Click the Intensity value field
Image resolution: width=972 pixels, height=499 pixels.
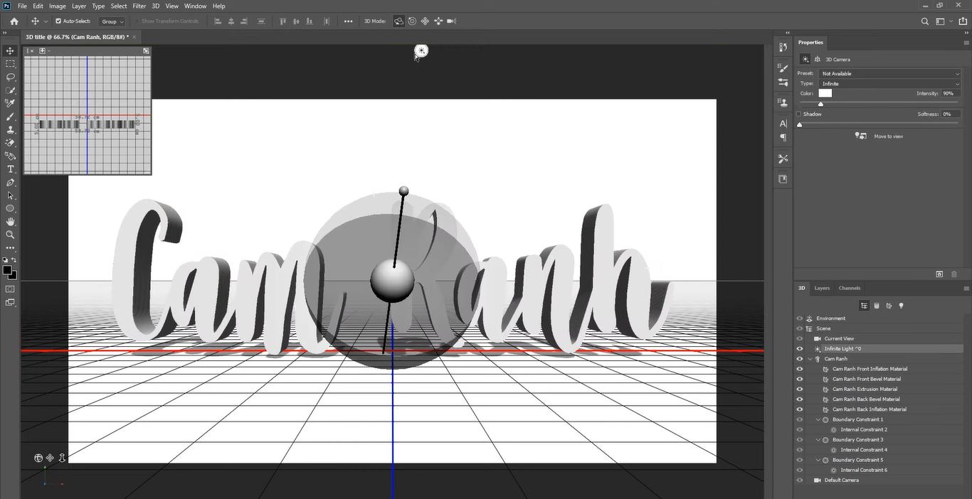pos(951,93)
